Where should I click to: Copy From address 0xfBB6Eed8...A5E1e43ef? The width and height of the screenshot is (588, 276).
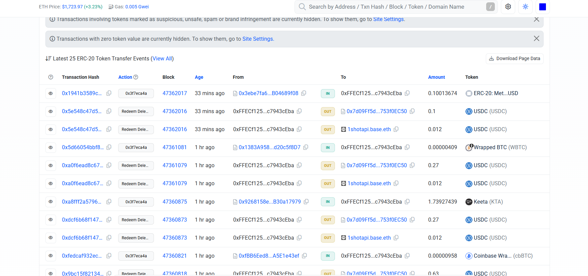[304, 256]
